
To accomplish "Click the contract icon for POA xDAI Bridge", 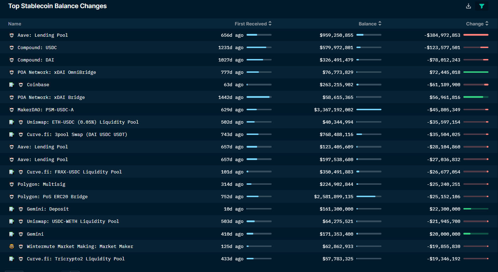I will 12,97.
